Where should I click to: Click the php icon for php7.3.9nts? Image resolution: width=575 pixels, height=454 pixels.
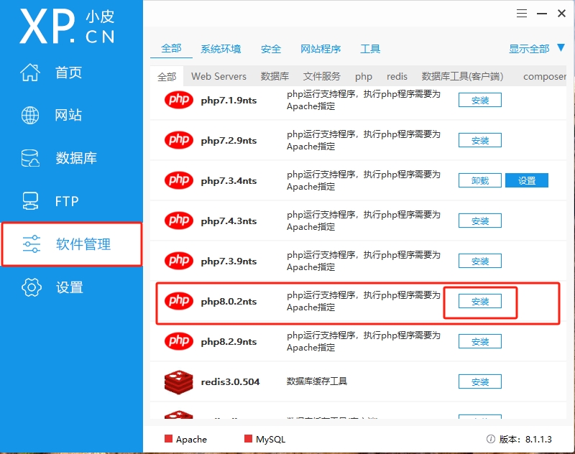tap(178, 261)
